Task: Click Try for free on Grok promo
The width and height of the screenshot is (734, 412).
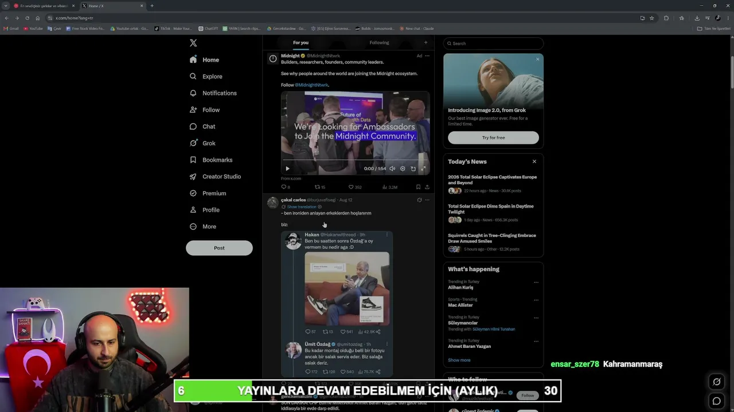Action: pyautogui.click(x=493, y=137)
